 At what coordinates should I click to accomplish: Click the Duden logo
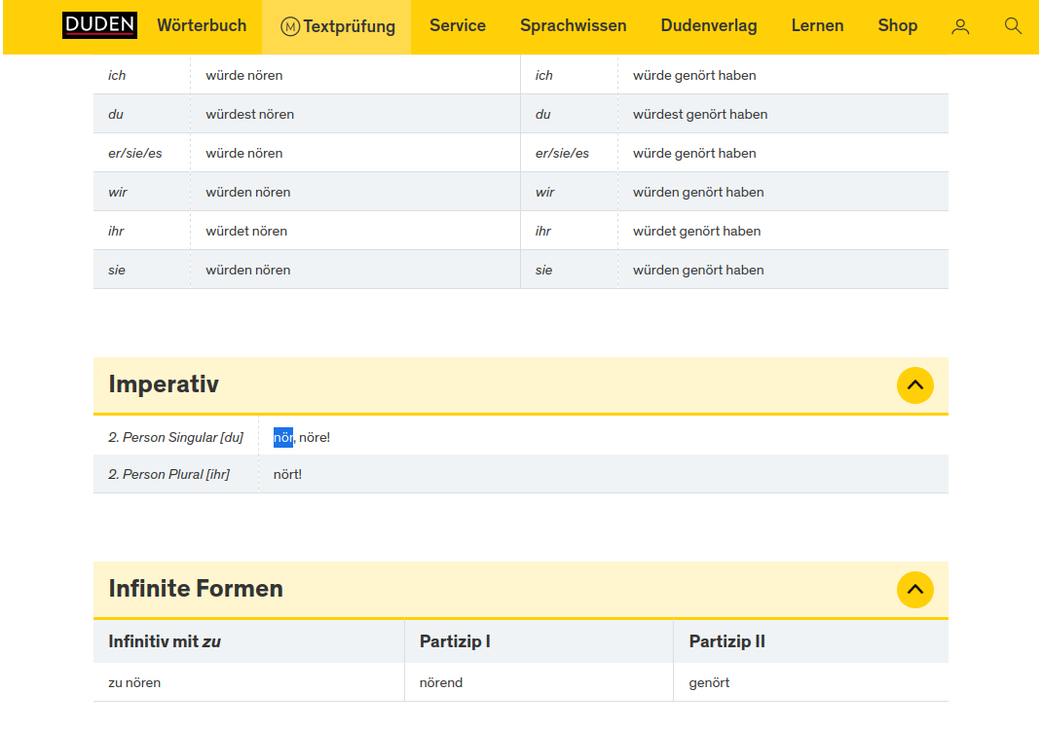[x=99, y=25]
